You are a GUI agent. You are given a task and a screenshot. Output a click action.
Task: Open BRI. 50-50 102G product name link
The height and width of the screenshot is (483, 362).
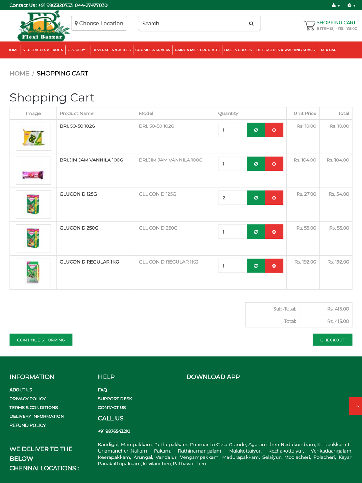pos(77,126)
